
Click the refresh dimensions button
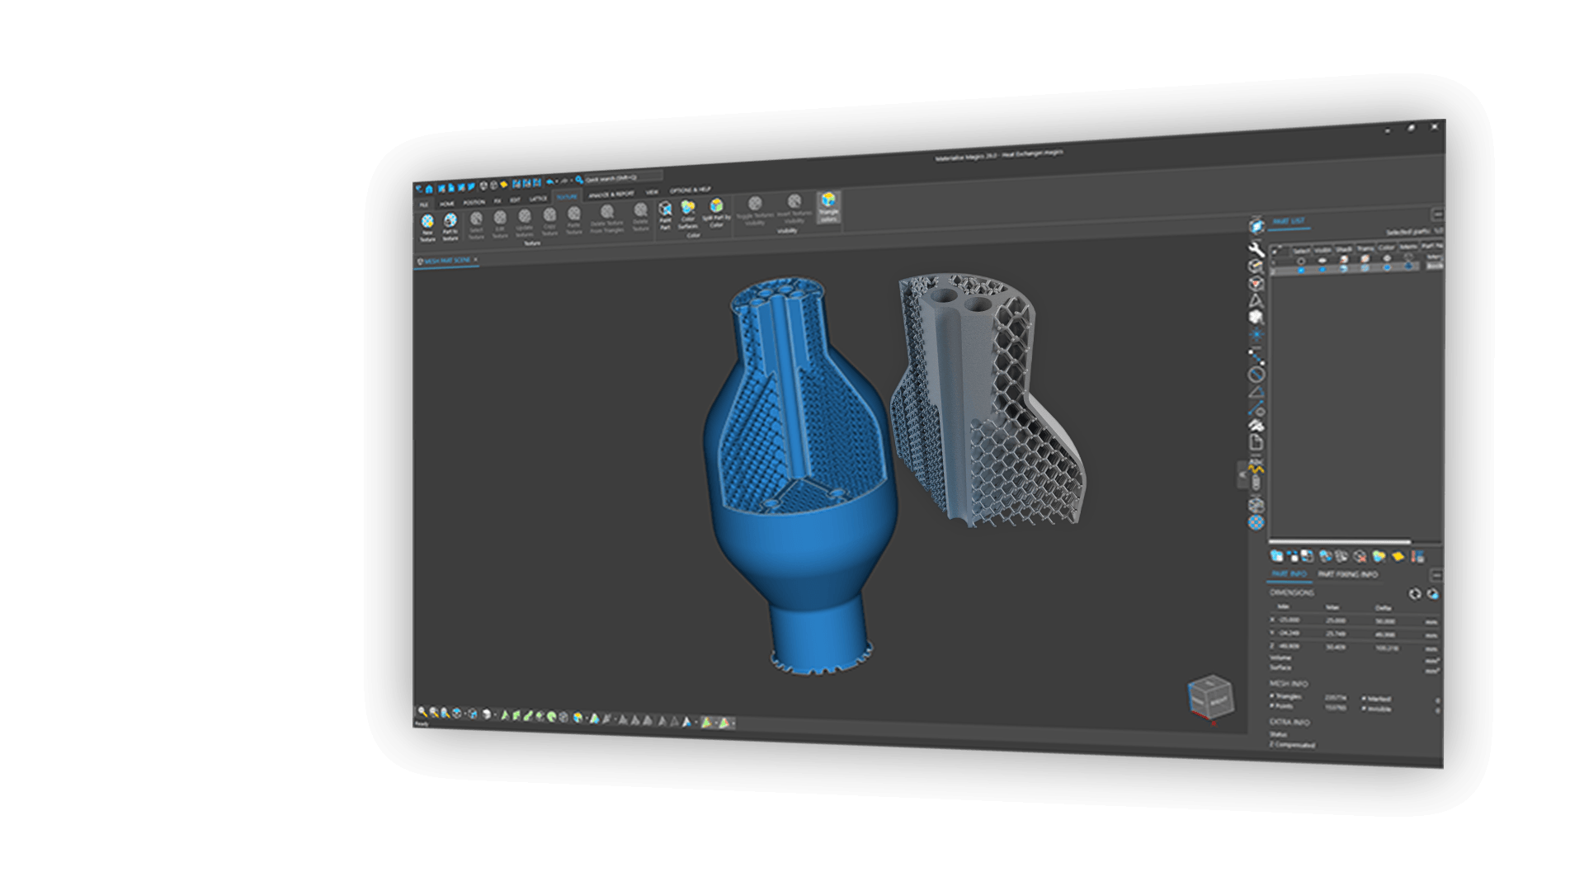pos(1415,594)
